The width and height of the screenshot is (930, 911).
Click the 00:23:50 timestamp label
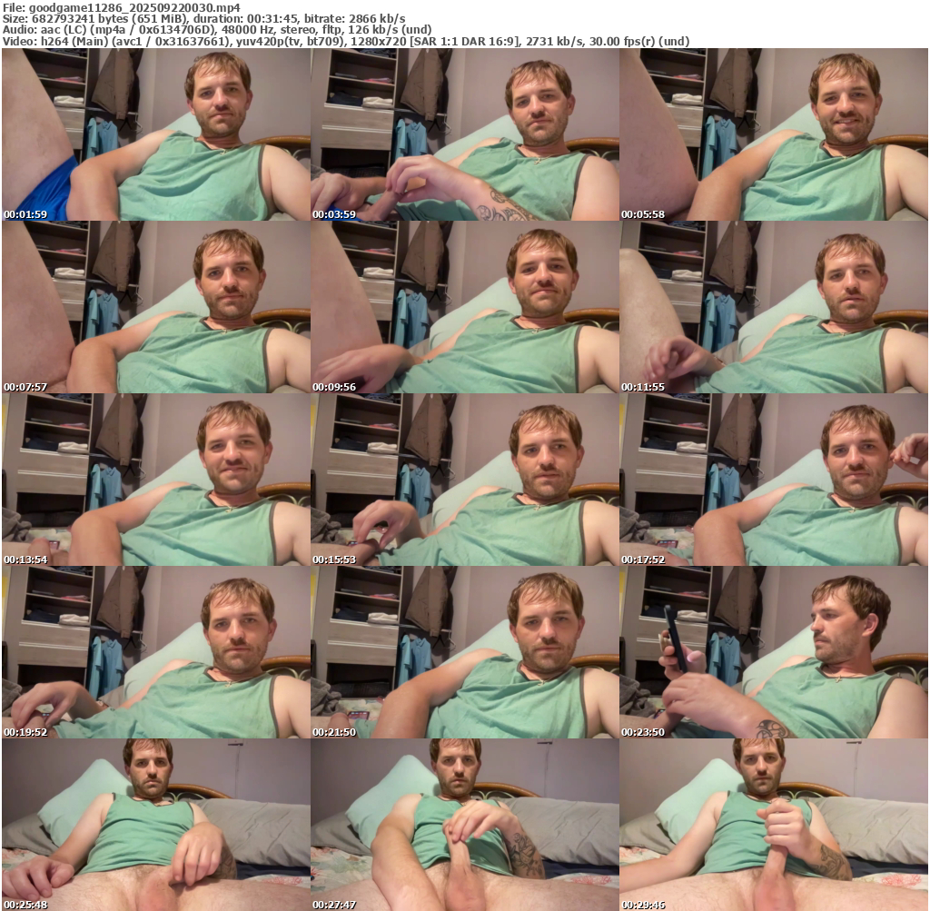pyautogui.click(x=643, y=732)
